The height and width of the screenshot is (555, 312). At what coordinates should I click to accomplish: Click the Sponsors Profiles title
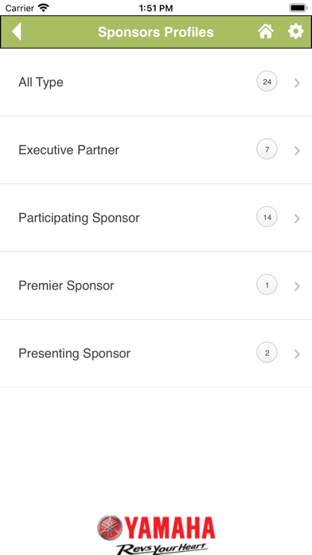pos(156,32)
